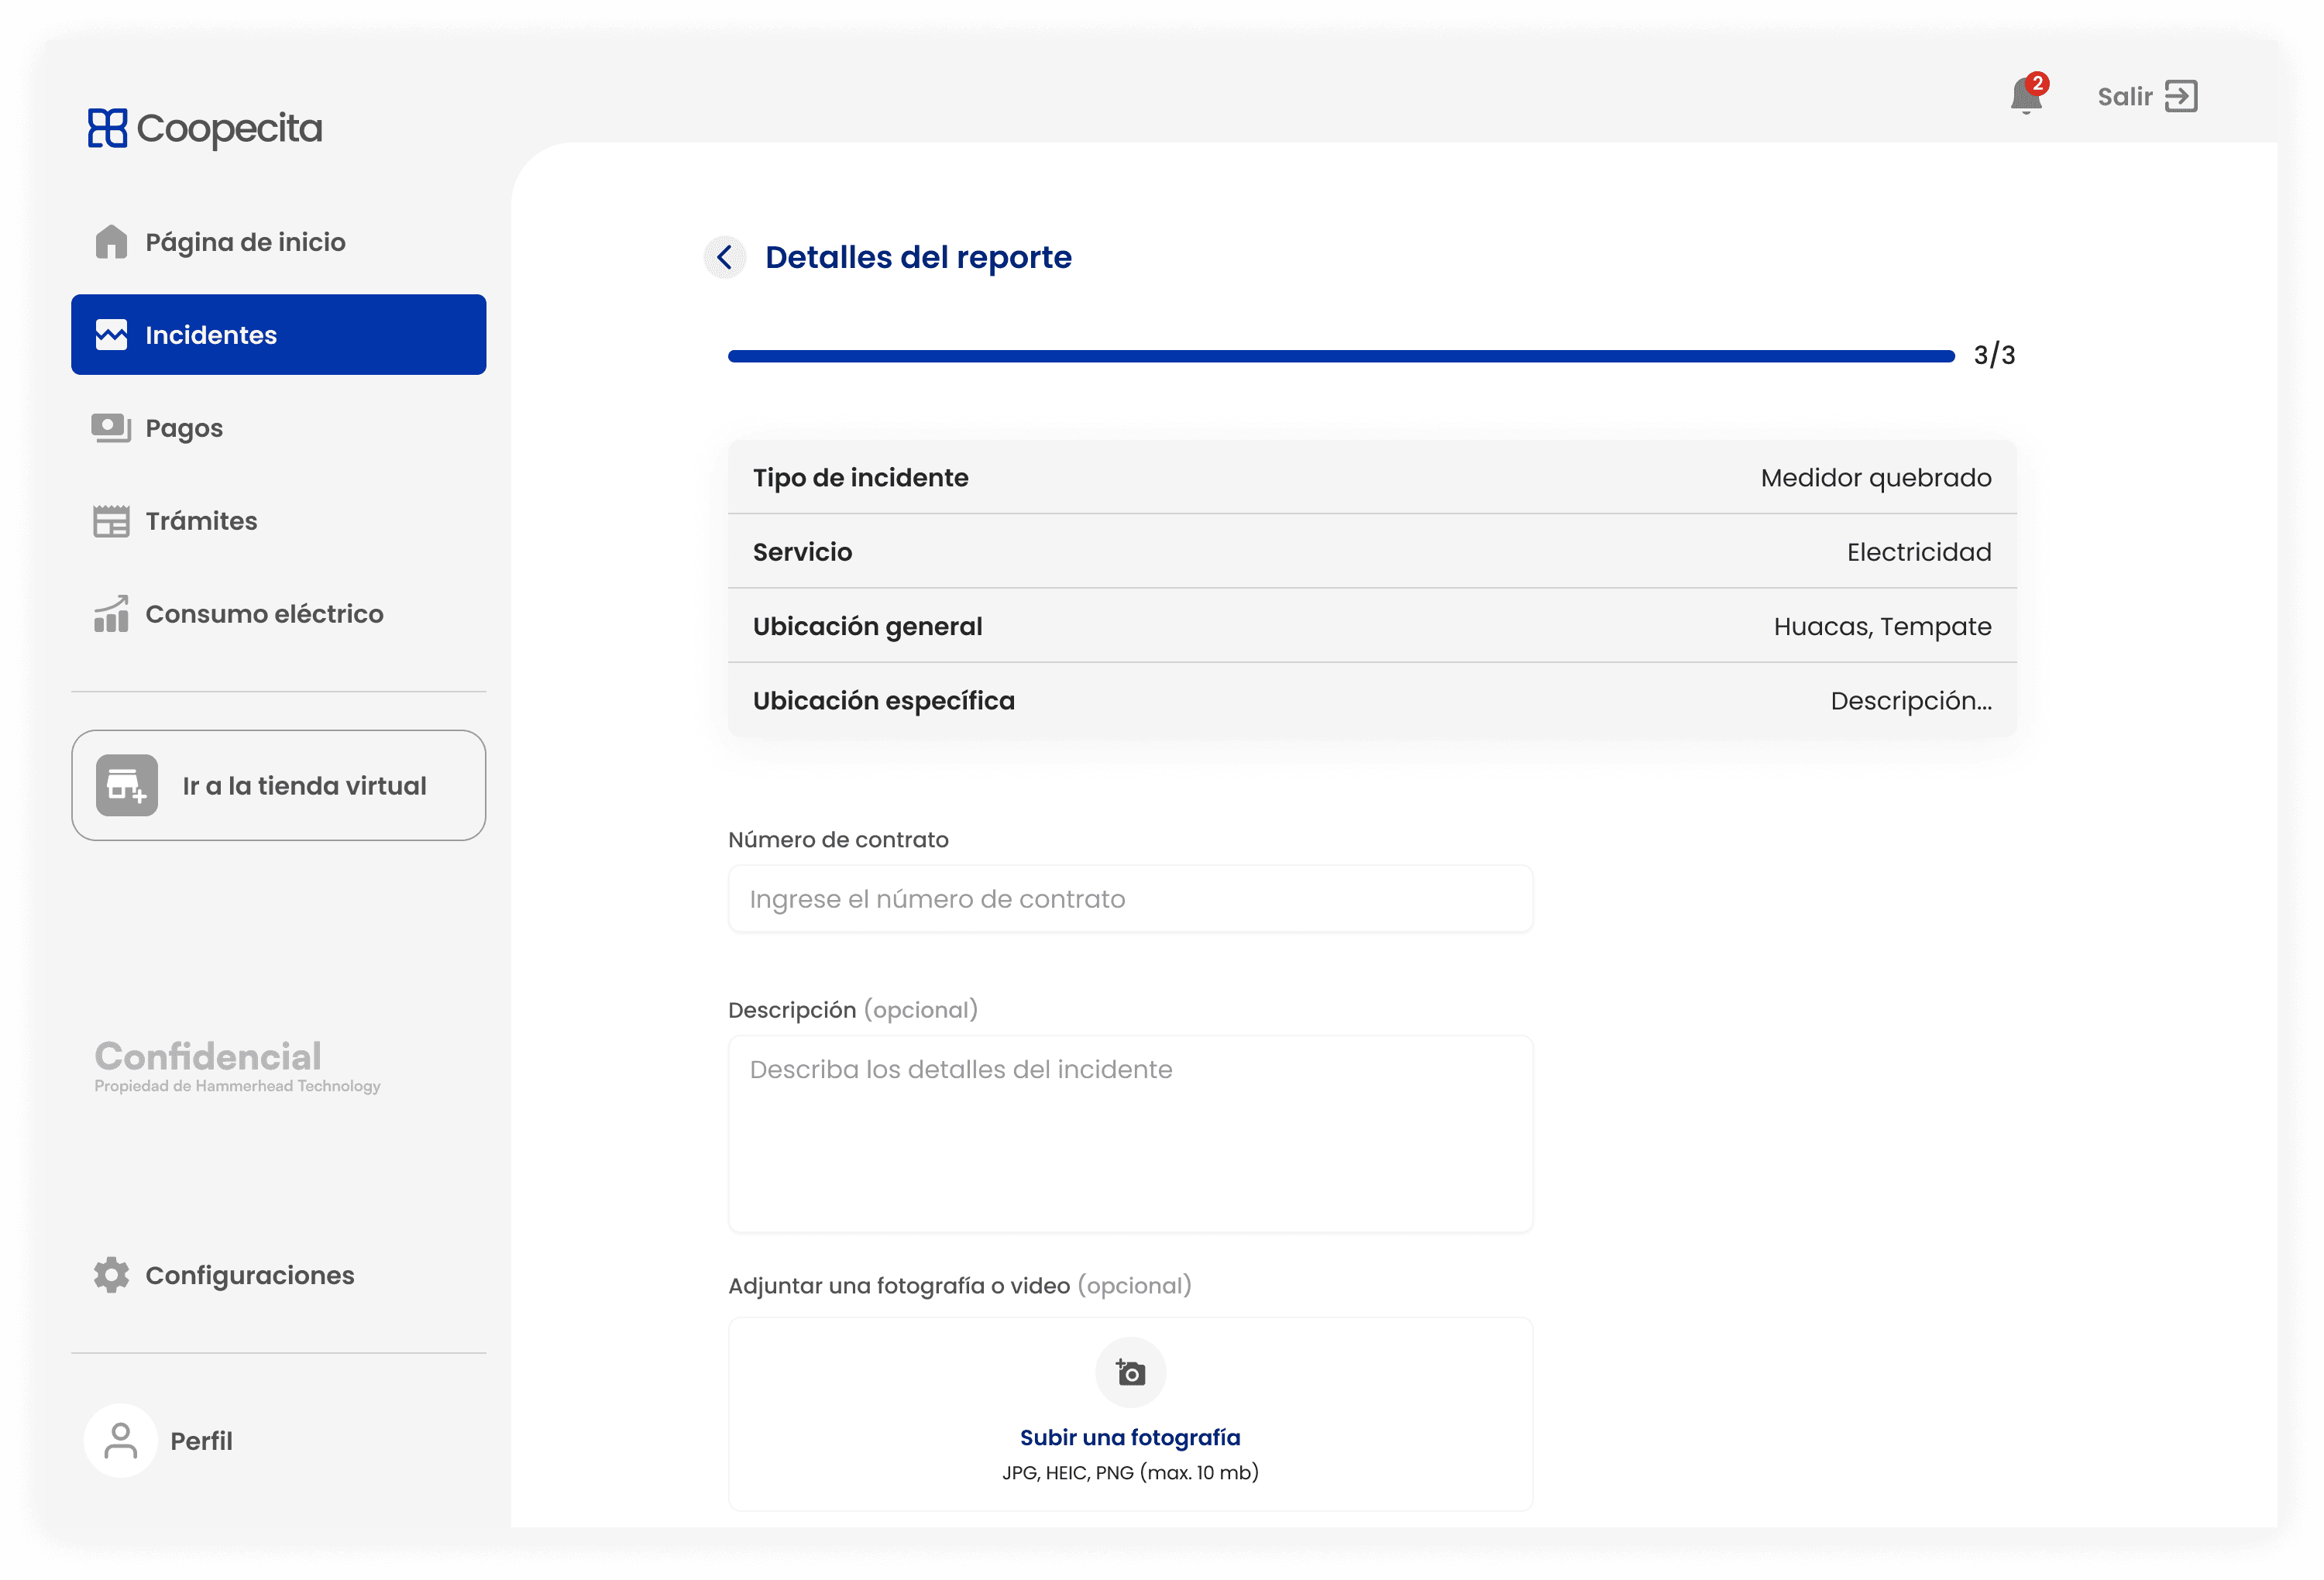Click the Trámites calendar icon
Image resolution: width=2324 pixels, height=1580 pixels.
tap(111, 521)
